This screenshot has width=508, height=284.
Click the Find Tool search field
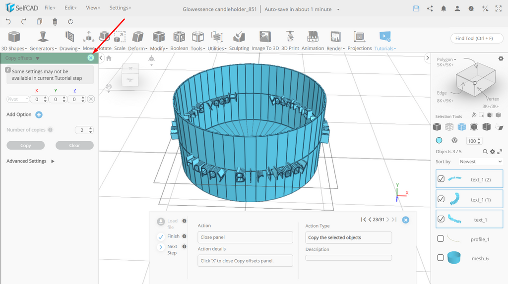pyautogui.click(x=477, y=38)
